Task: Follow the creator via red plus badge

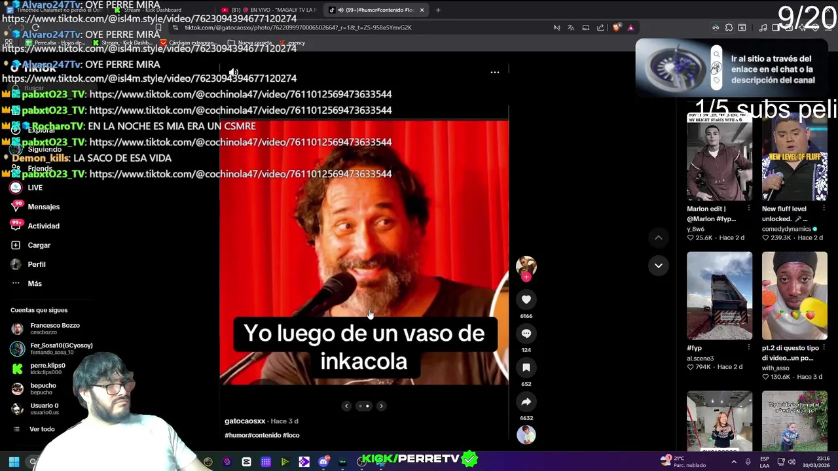Action: point(526,277)
